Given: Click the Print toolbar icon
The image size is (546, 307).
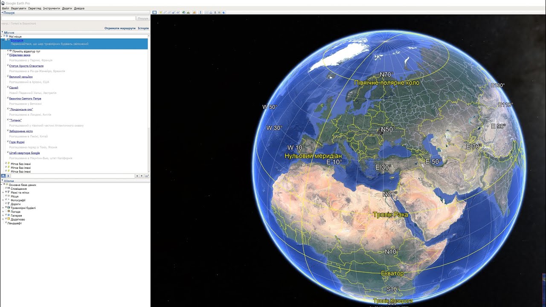Looking at the screenshot, I should pos(211,12).
